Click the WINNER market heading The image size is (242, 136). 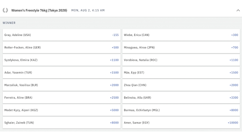(9, 23)
